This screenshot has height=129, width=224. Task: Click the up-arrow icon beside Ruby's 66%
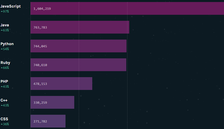2,68
